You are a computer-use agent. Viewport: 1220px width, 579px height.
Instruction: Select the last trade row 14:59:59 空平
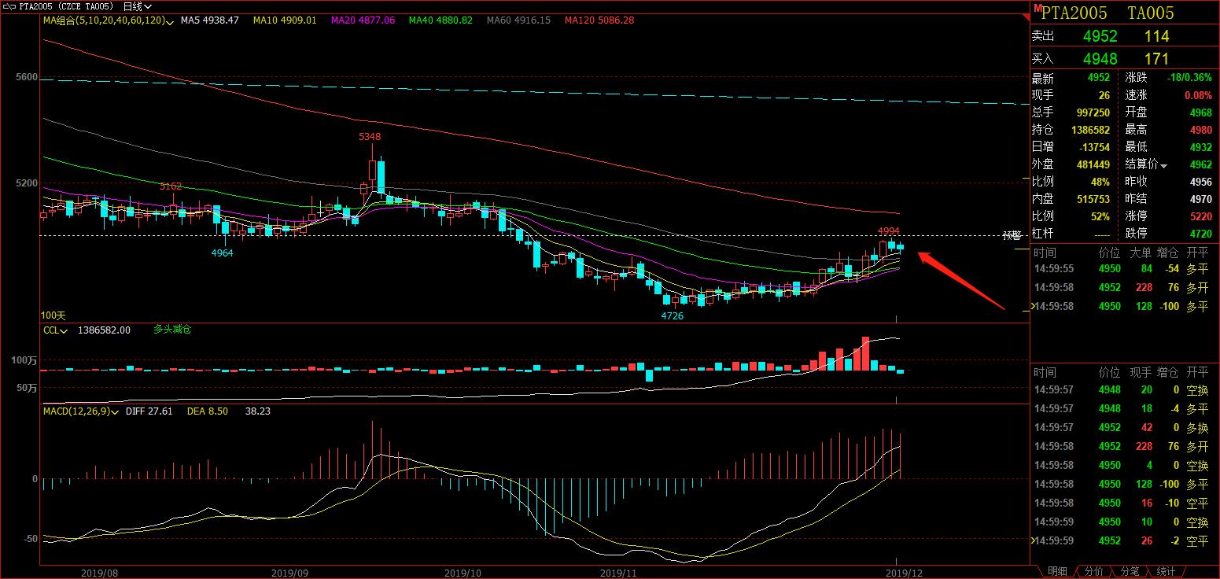(x=1125, y=541)
